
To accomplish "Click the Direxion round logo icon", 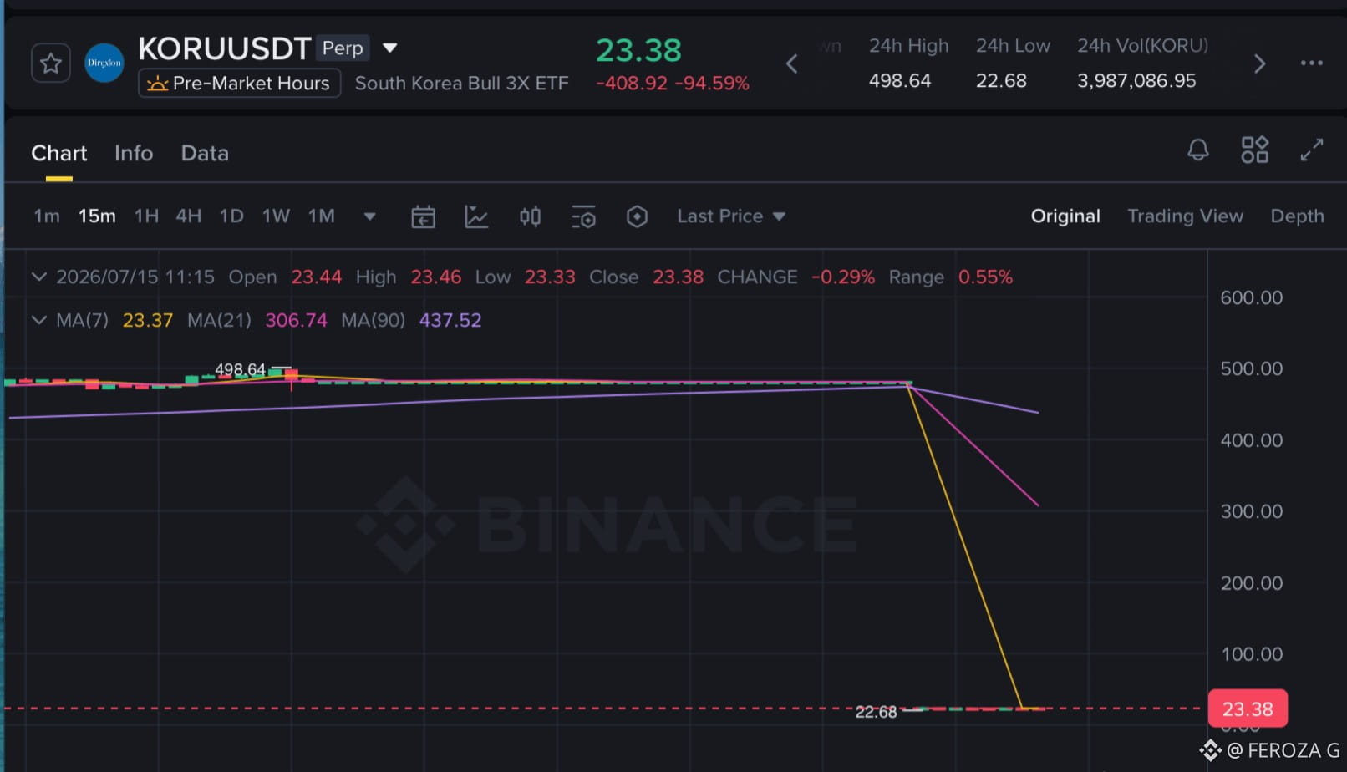I will click(104, 63).
